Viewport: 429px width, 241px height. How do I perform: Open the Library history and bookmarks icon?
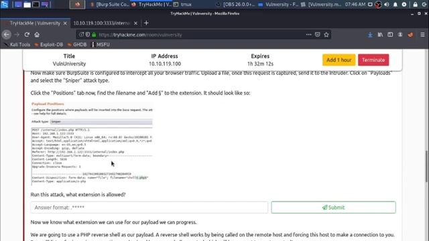(x=380, y=35)
